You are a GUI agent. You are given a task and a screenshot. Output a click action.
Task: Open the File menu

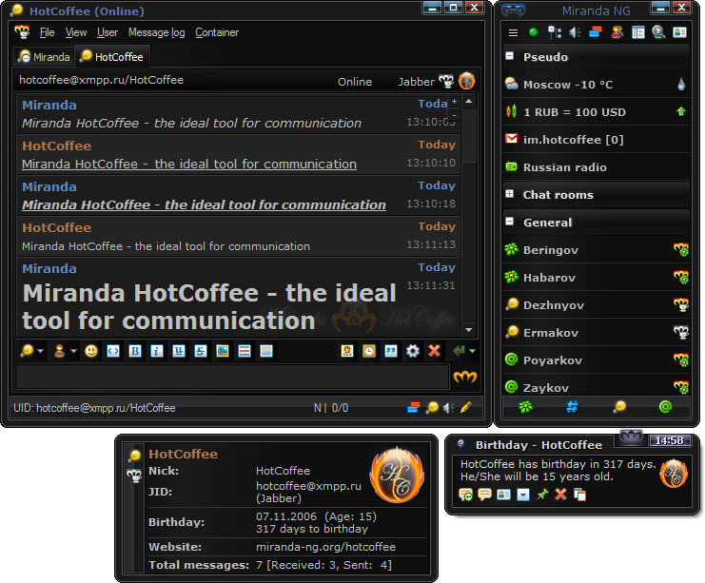(x=47, y=32)
